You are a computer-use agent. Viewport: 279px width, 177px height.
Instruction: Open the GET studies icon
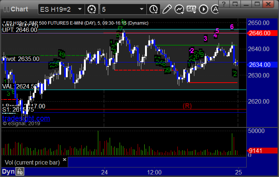(x=191, y=9)
